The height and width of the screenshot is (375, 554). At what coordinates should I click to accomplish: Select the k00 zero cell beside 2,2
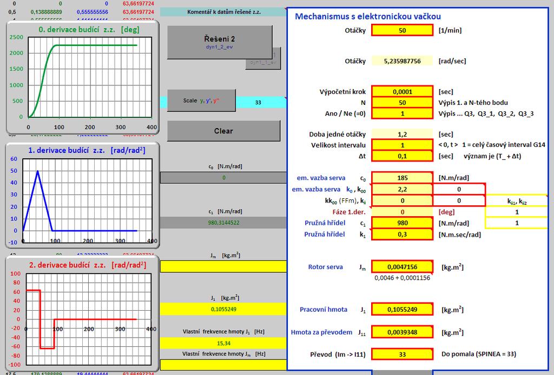coord(459,189)
